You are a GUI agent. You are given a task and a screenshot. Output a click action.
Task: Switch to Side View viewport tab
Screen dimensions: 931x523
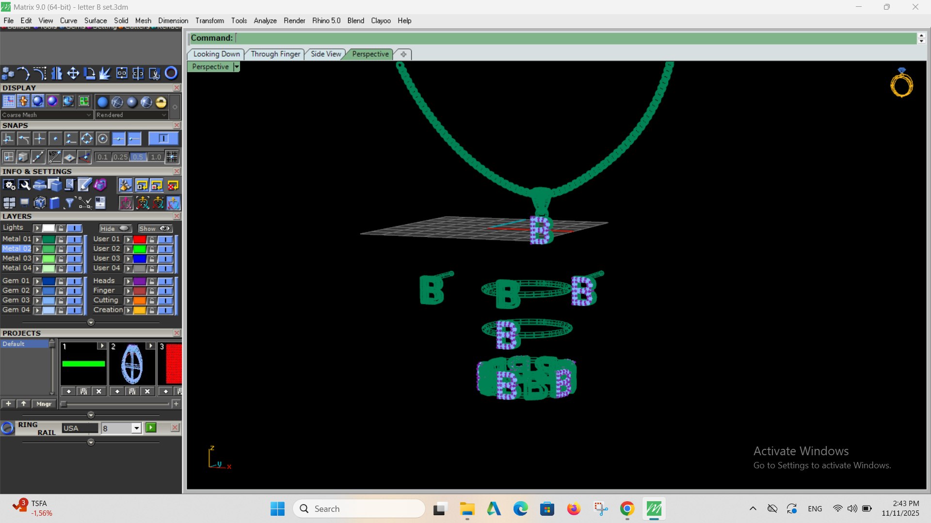(x=326, y=54)
